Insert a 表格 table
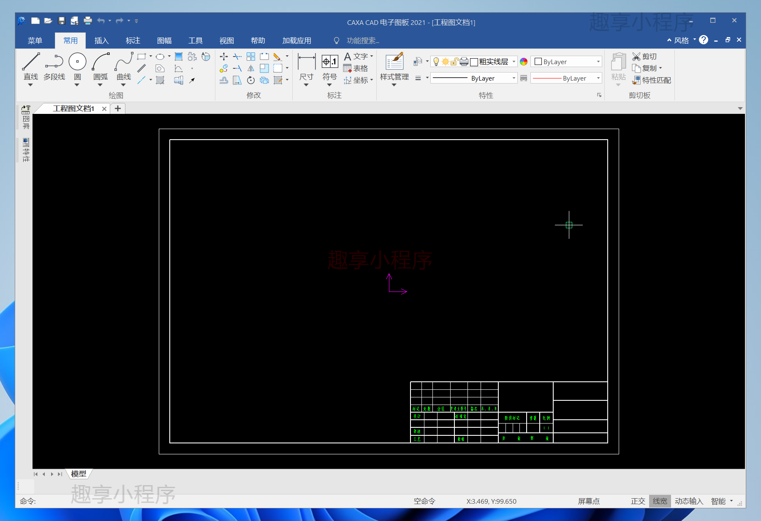Viewport: 761px width, 521px height. (x=356, y=68)
